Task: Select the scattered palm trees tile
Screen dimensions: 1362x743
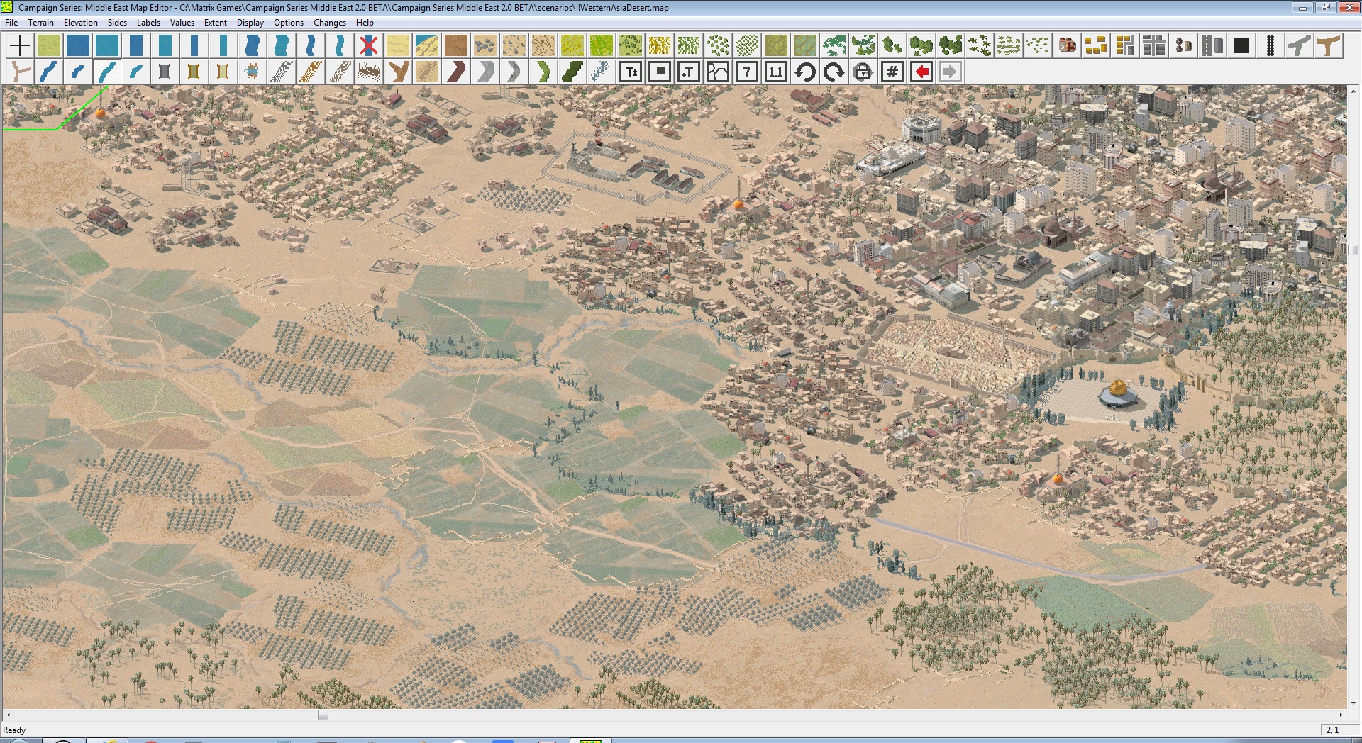Action: click(979, 45)
